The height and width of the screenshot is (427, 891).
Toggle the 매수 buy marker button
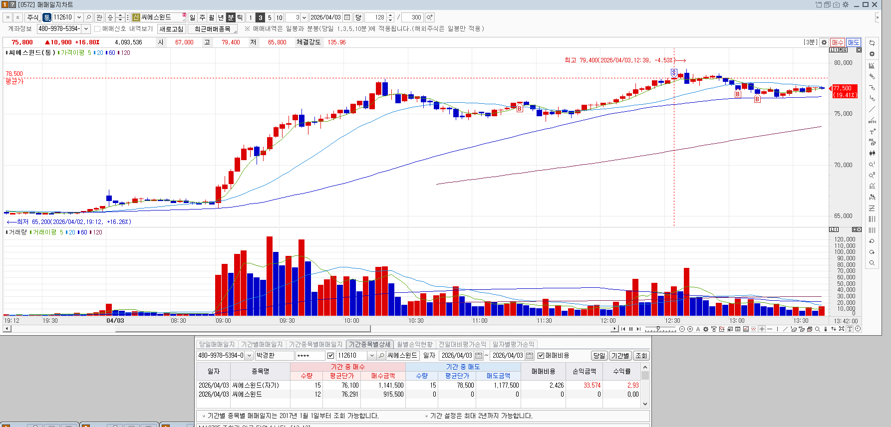tap(838, 42)
